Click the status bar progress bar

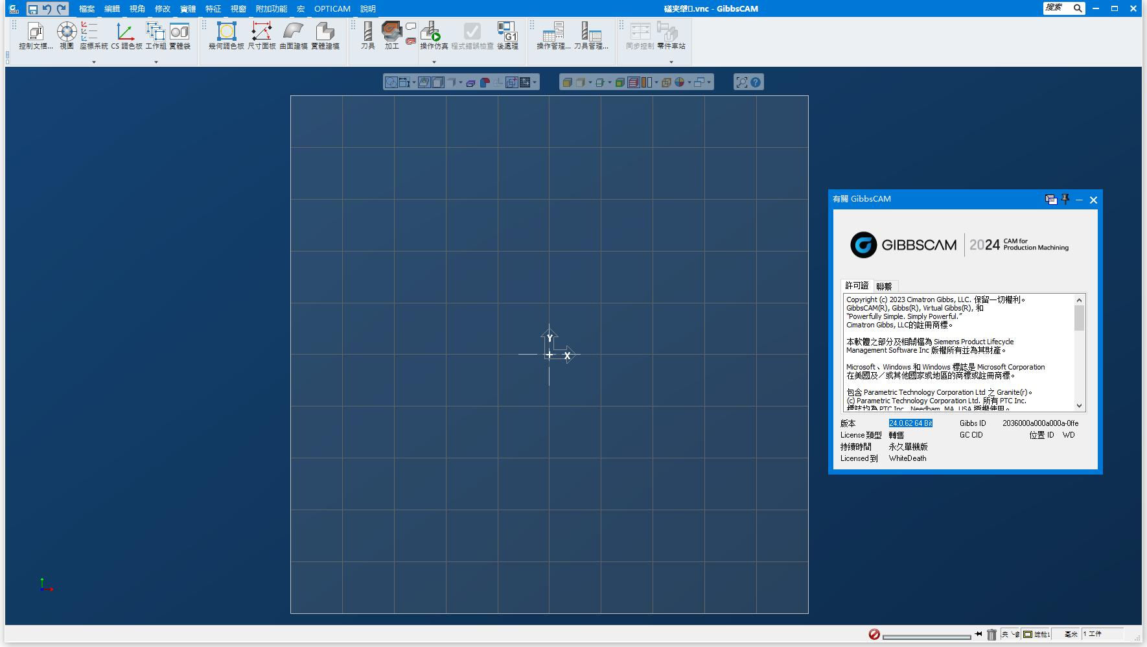tap(927, 637)
